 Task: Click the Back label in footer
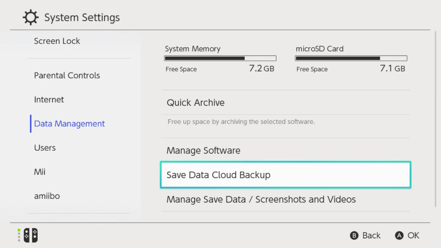tap(371, 235)
